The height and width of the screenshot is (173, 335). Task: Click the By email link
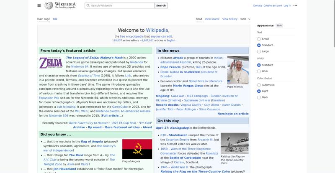pos(95,127)
